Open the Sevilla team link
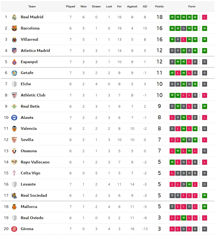215x235 pixels. pos(27,140)
